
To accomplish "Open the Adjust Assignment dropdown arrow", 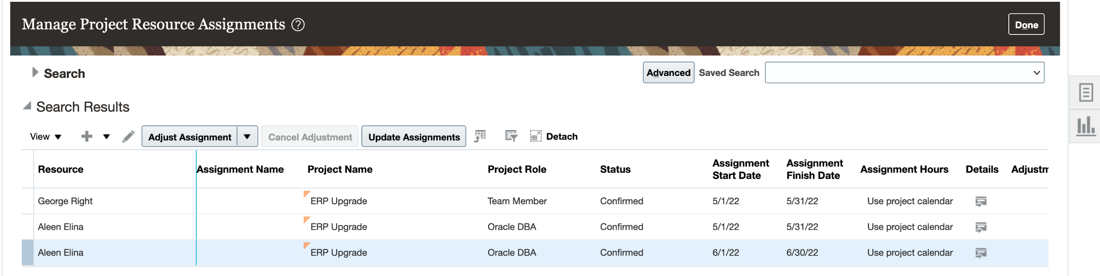I will [247, 137].
